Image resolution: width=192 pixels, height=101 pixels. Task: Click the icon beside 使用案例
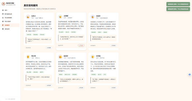pyautogui.click(x=3, y=25)
